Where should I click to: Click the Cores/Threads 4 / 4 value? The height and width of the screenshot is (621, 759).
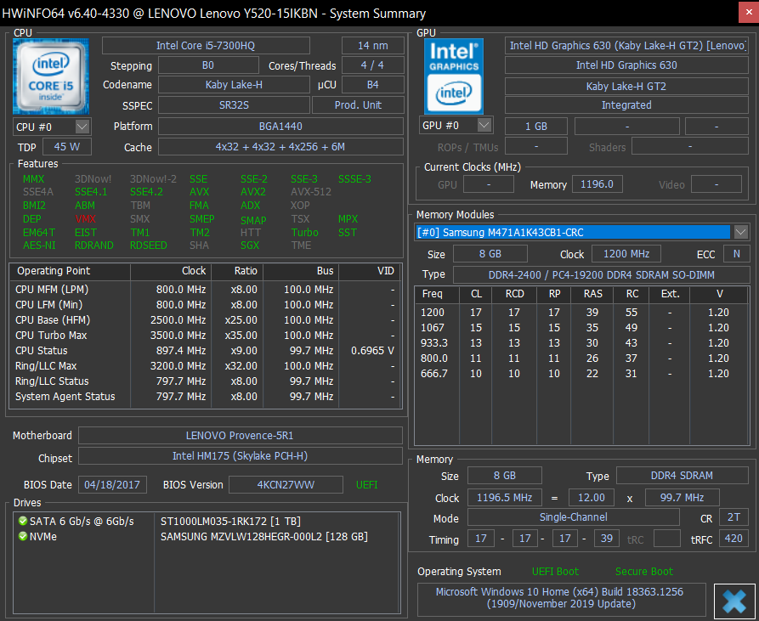pyautogui.click(x=373, y=65)
